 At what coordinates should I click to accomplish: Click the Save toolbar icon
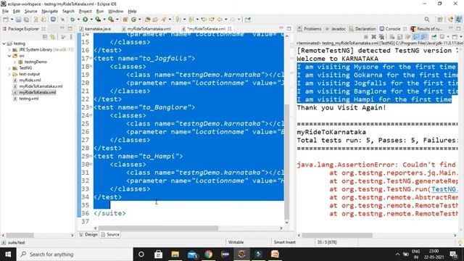19,20
